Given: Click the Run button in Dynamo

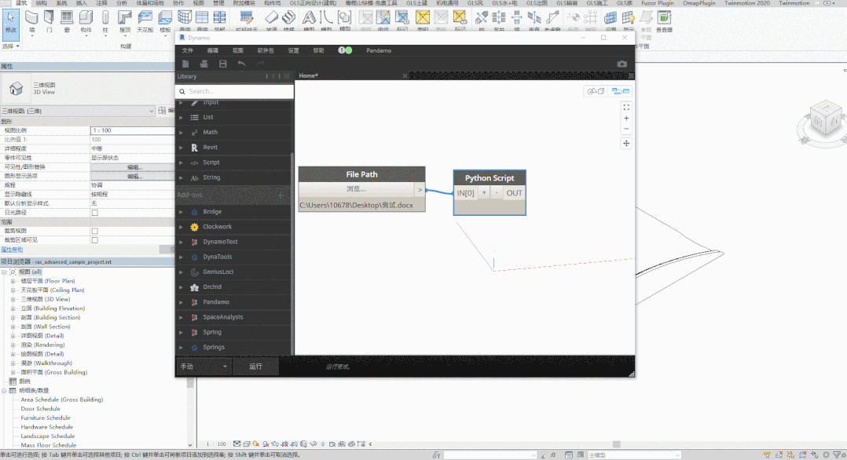Looking at the screenshot, I should [255, 367].
